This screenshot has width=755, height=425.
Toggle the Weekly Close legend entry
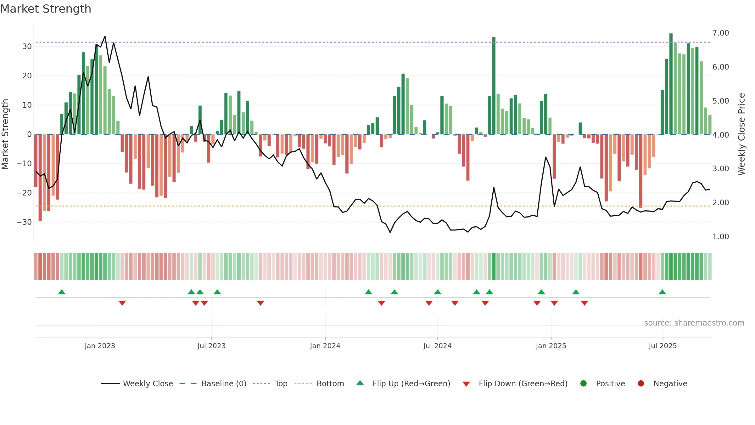[137, 383]
